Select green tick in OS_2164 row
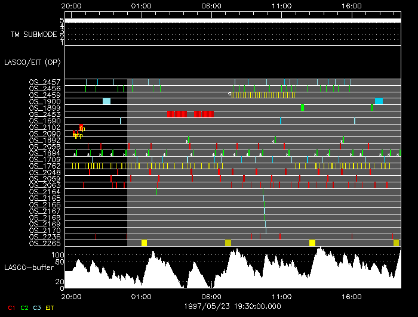The width and height of the screenshot is (418, 317). pyautogui.click(x=156, y=191)
